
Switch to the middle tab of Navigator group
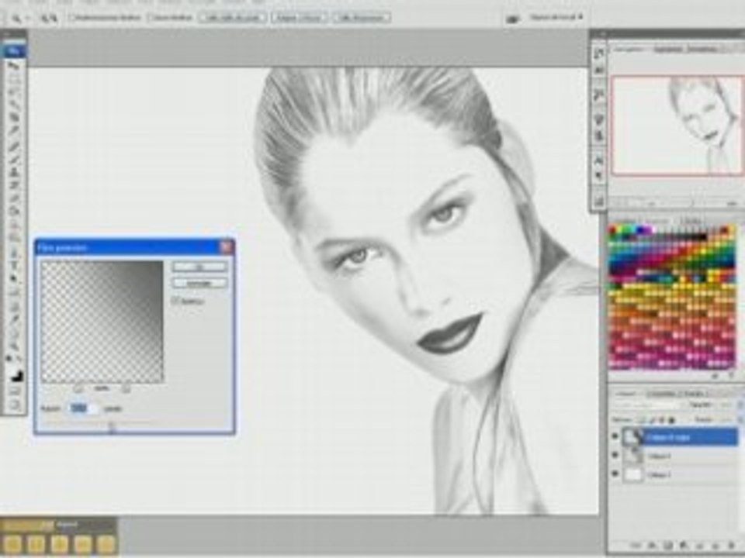point(667,49)
